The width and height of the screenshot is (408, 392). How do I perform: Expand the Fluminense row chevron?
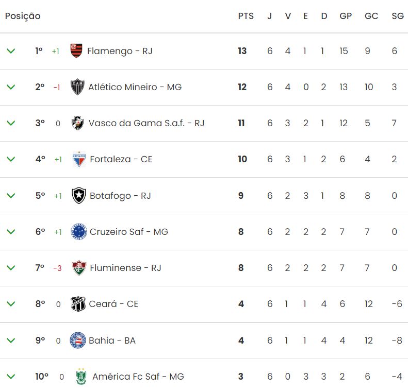pos(11,268)
